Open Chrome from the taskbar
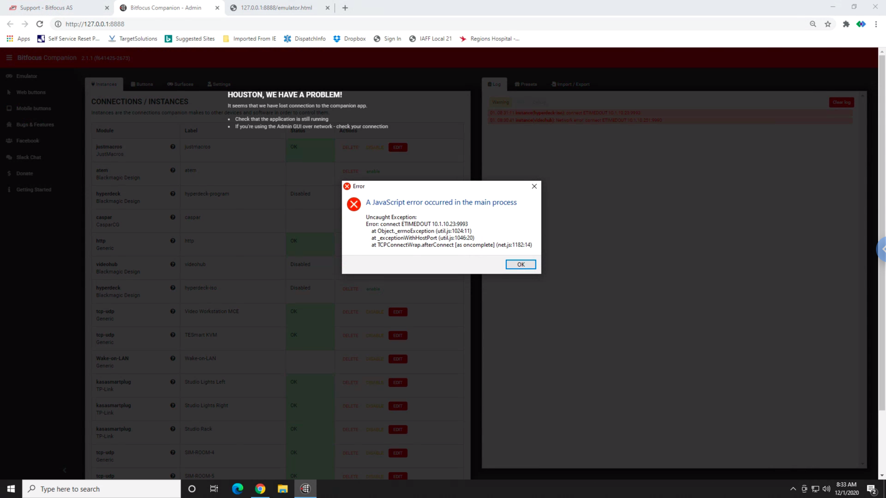This screenshot has width=886, height=498. 260,489
